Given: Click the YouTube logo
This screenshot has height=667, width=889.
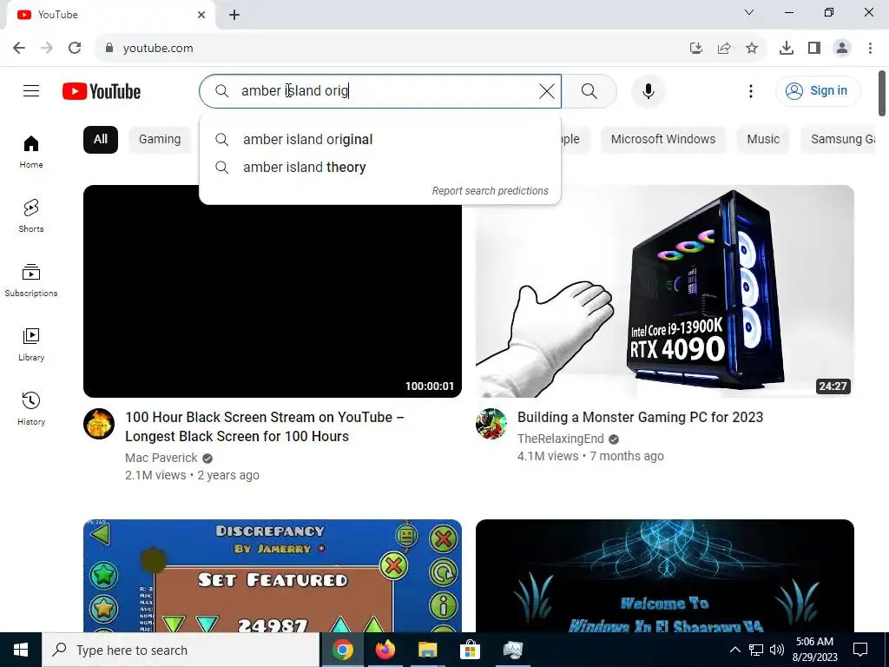Looking at the screenshot, I should coord(102,91).
